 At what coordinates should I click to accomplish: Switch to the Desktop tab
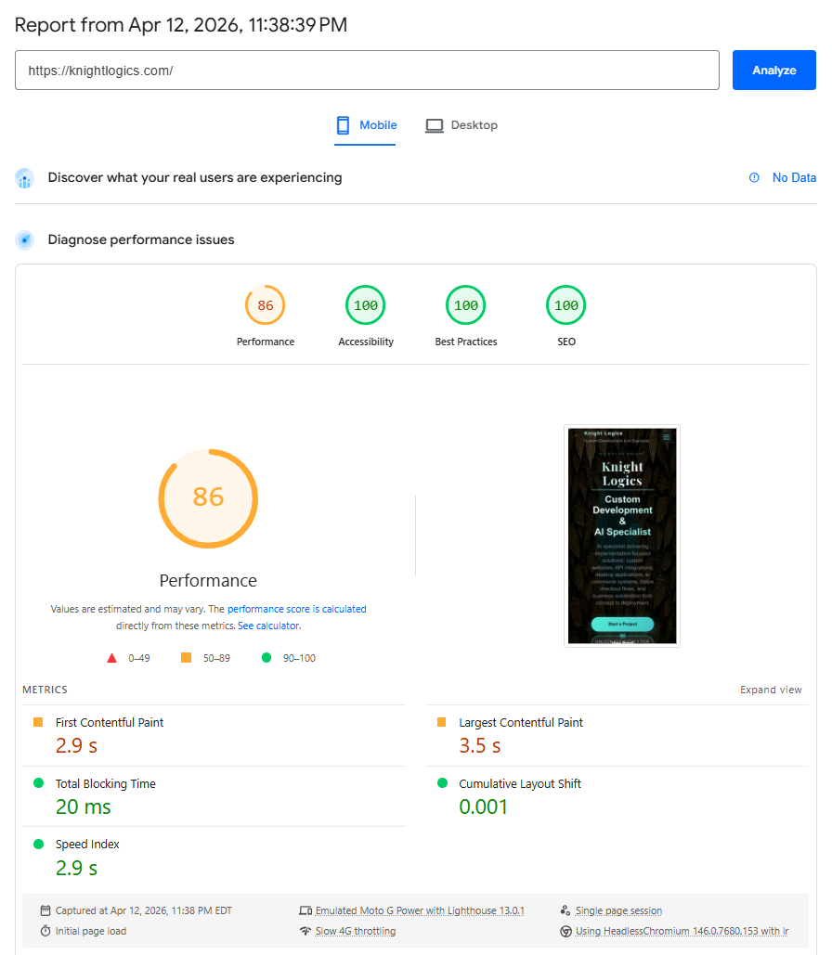click(461, 124)
